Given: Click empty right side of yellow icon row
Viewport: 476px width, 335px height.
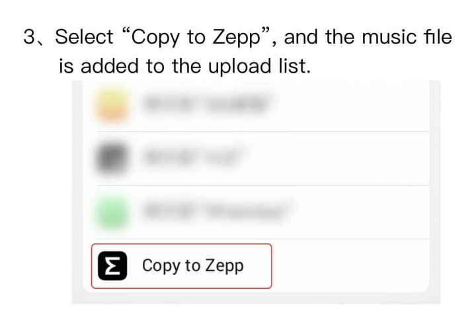Looking at the screenshot, I should [x=349, y=105].
